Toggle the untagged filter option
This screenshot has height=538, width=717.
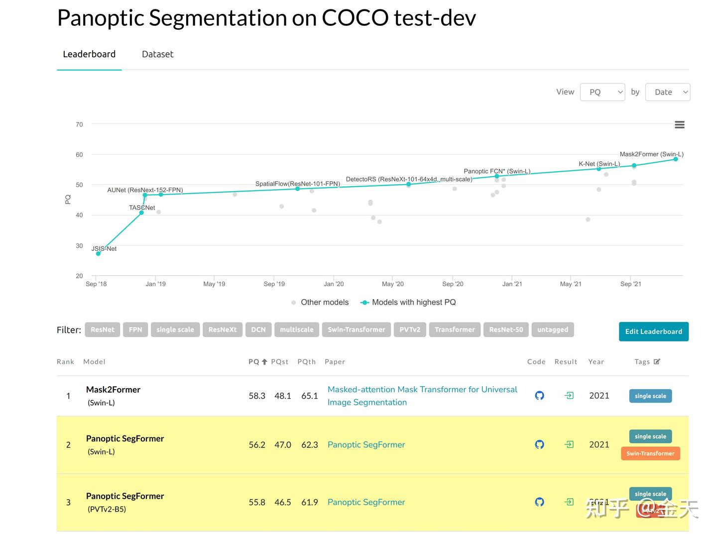[x=553, y=329]
